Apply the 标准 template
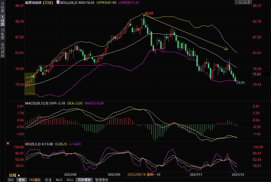Image resolution: width=271 pixels, height=182 pixels. [48, 180]
